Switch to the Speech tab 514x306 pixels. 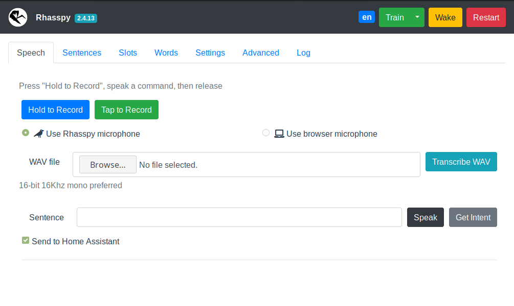(x=31, y=53)
